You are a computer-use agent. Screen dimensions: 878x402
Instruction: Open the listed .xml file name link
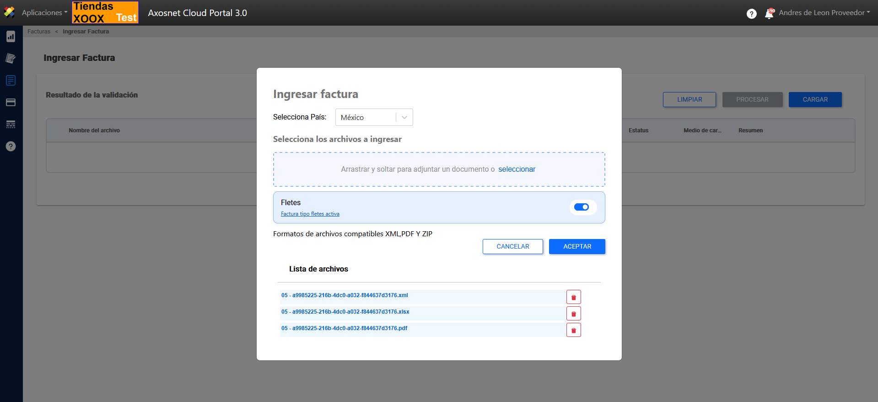(x=345, y=295)
